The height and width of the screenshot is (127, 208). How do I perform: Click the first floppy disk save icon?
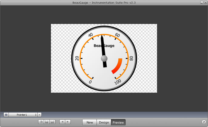point(47,122)
